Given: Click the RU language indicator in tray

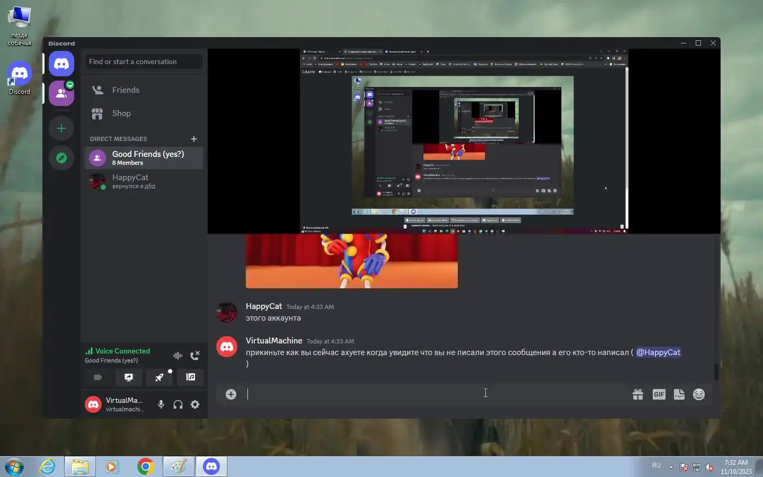Looking at the screenshot, I should [x=656, y=466].
